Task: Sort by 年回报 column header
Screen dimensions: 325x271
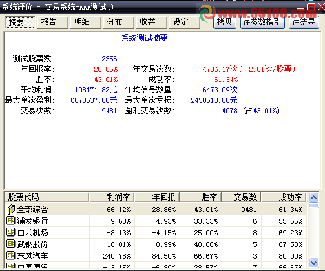Action: pos(157,197)
